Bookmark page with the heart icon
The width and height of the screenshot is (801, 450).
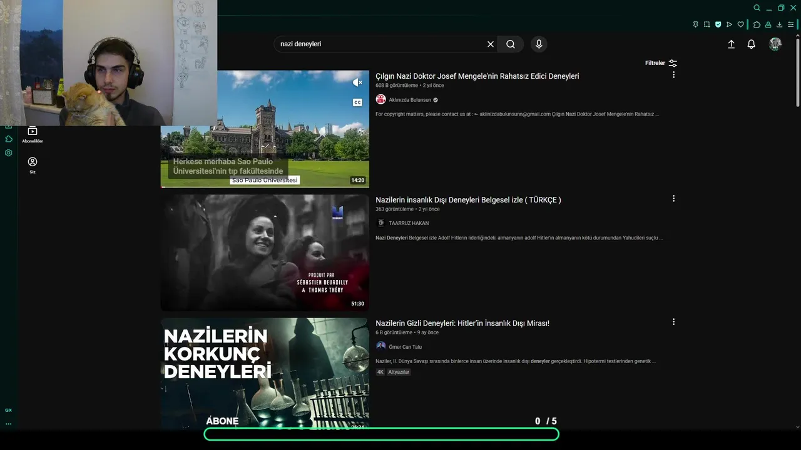coord(740,24)
